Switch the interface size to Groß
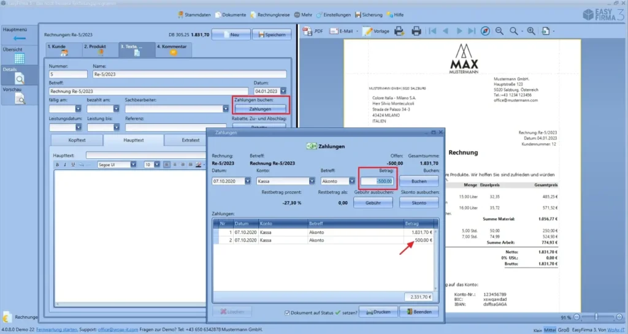 click(x=564, y=330)
